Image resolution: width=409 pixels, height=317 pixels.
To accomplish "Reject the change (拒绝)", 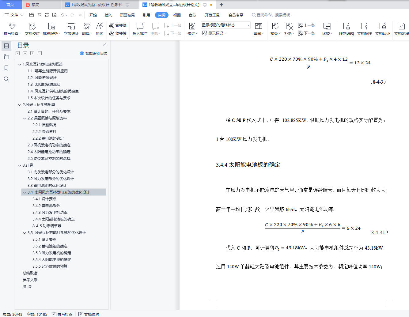I will pyautogui.click(x=289, y=29).
